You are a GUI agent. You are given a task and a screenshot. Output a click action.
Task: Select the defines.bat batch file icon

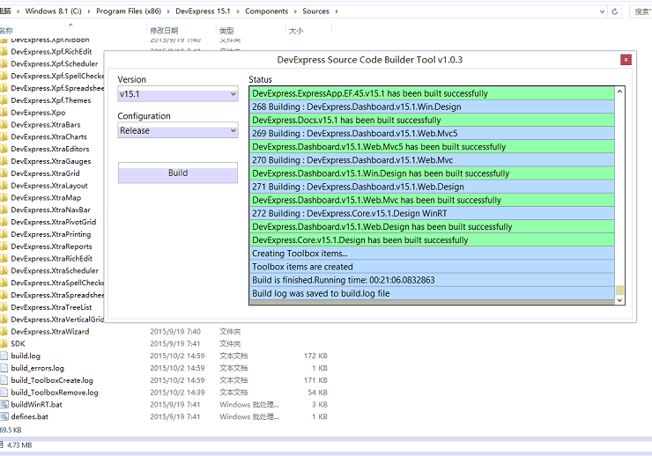click(4, 416)
